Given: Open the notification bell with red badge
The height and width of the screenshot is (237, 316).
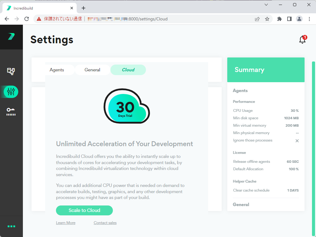Looking at the screenshot, I should coord(302,40).
